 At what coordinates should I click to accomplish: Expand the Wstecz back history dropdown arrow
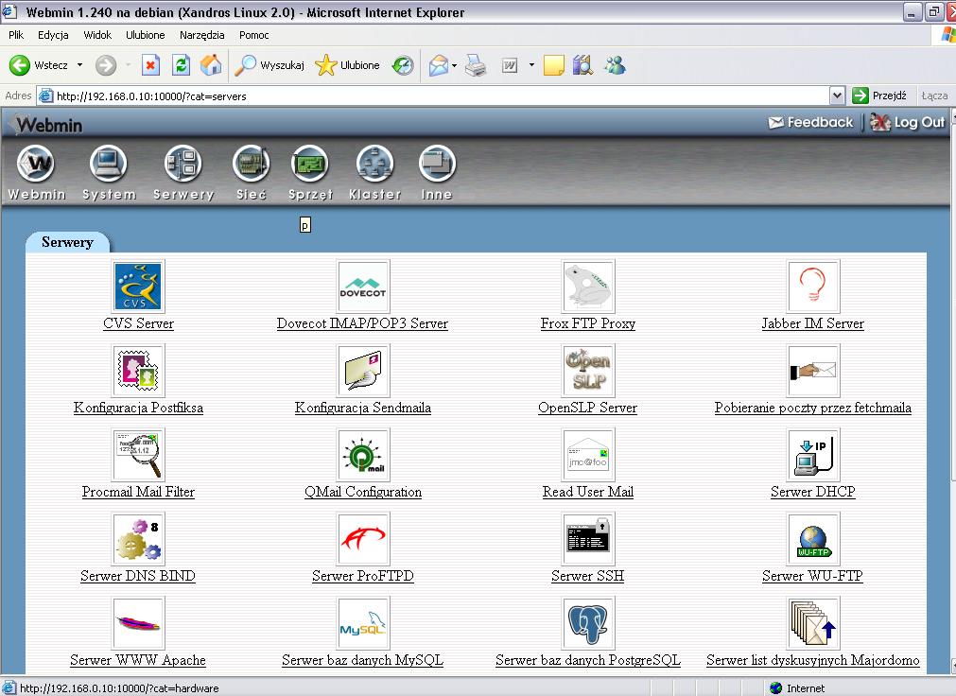79,64
